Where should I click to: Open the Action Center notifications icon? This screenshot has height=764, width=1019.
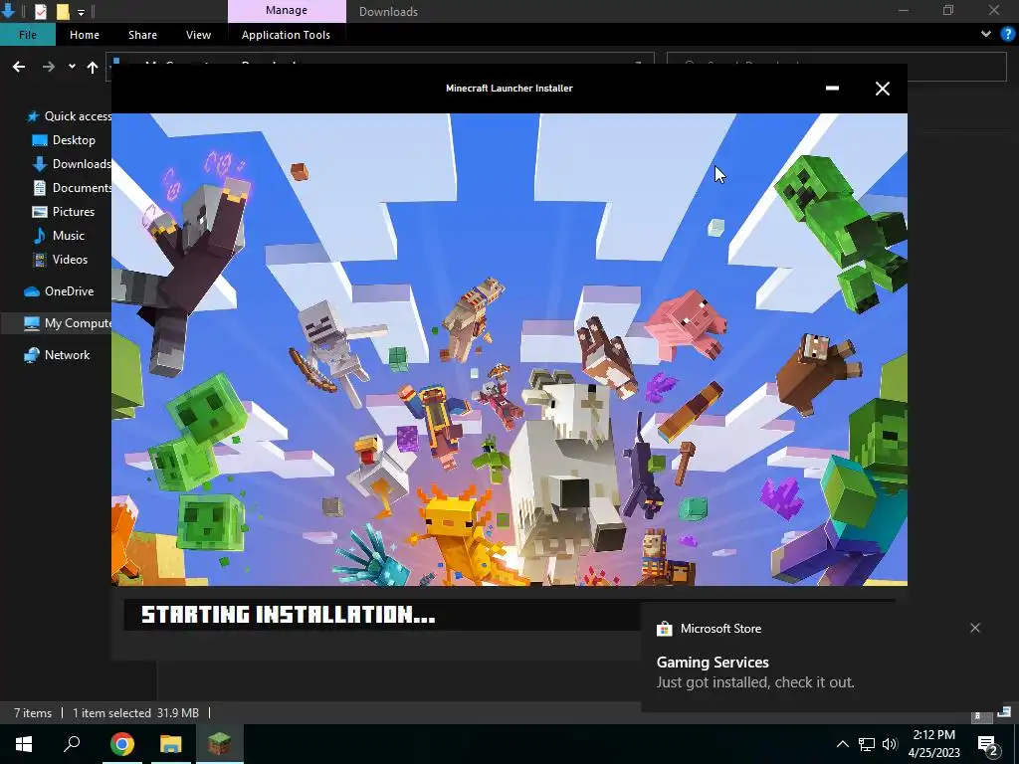pos(988,744)
